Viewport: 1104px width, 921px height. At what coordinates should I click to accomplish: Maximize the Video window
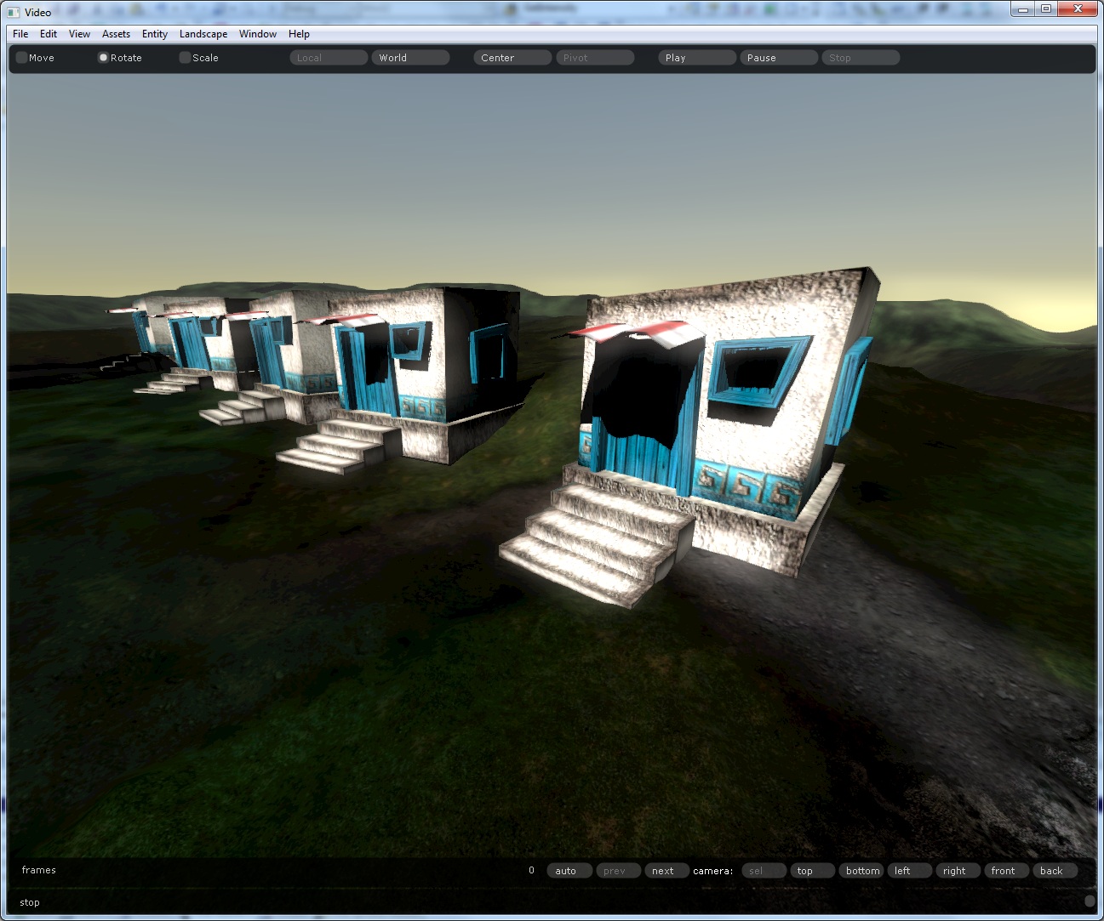(x=1046, y=9)
